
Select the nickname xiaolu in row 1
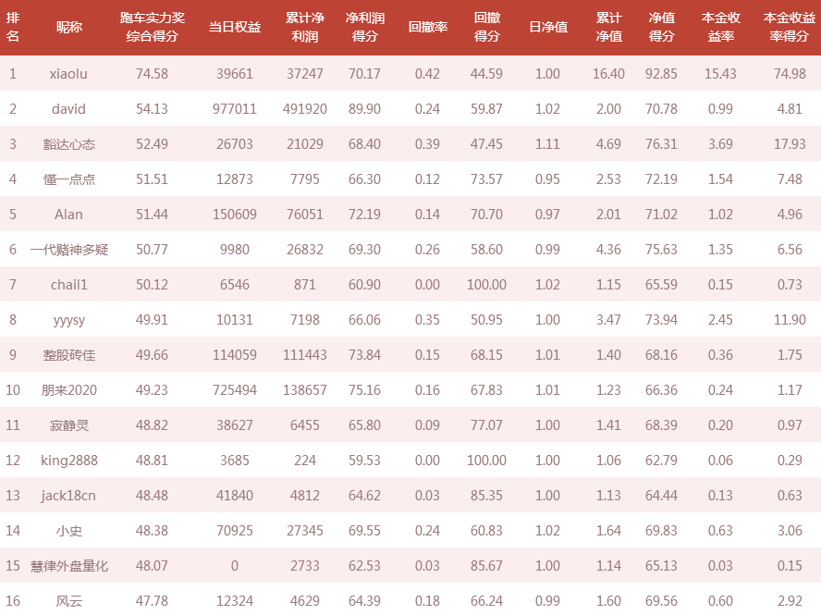tap(68, 74)
